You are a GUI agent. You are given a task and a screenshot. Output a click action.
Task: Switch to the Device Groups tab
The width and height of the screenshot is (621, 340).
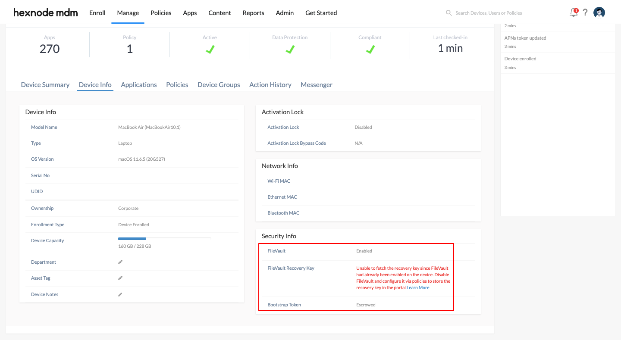pyautogui.click(x=219, y=85)
